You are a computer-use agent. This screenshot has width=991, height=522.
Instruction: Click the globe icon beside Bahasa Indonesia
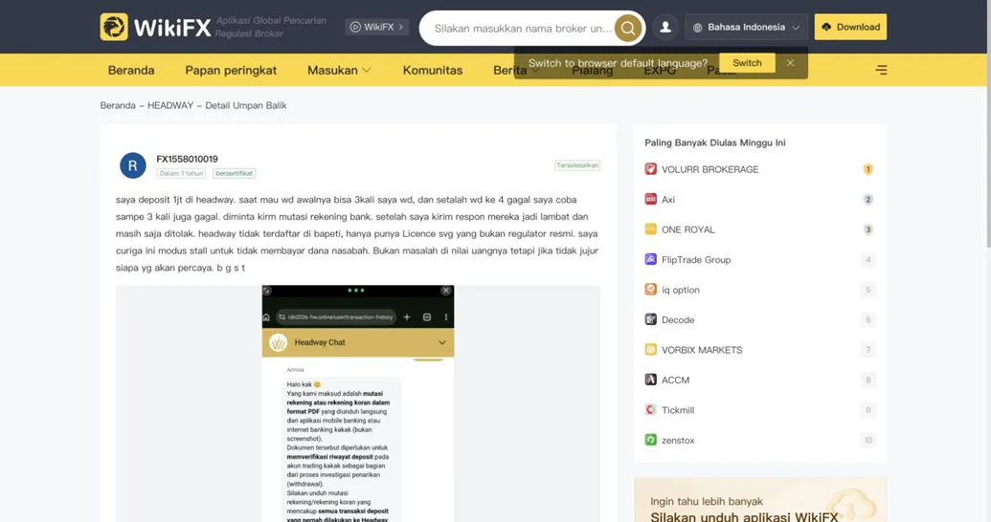click(x=698, y=28)
